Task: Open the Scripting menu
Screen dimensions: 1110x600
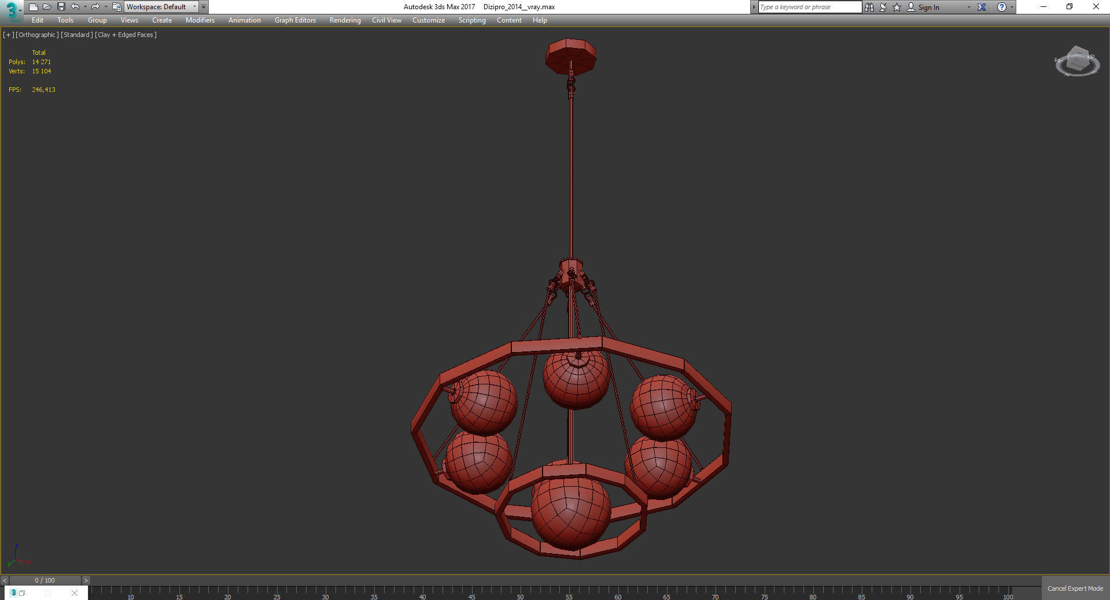Action: pyautogui.click(x=472, y=20)
